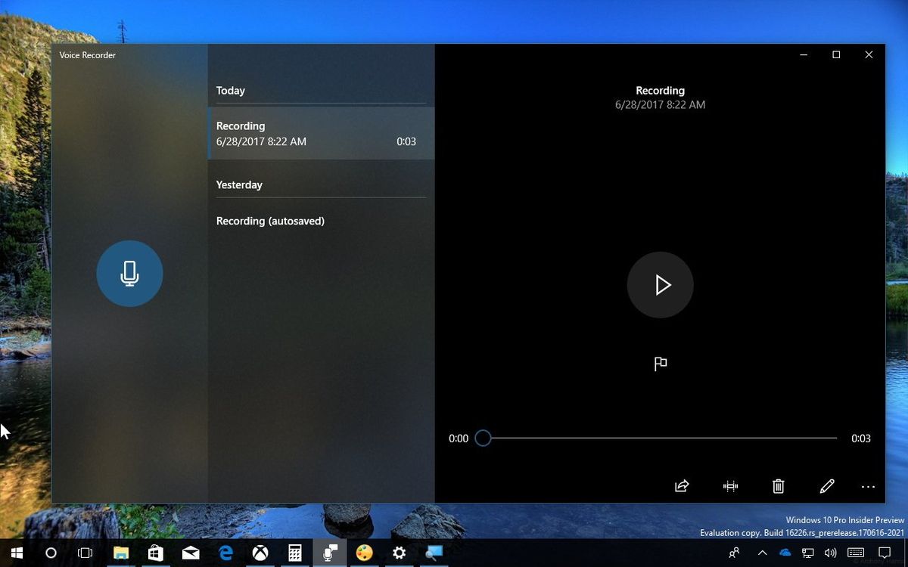Select today's 8:22 AM recording in the list
Viewport: 908px width, 567px height.
click(318, 133)
